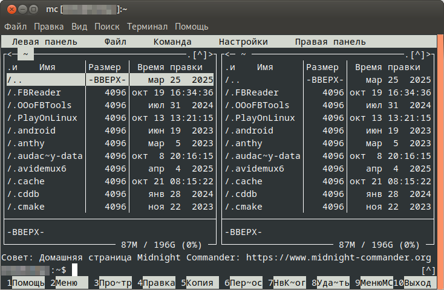Screen dimensions: 444x290
Task: Sort left panel by Размер column header
Action: click(106, 67)
